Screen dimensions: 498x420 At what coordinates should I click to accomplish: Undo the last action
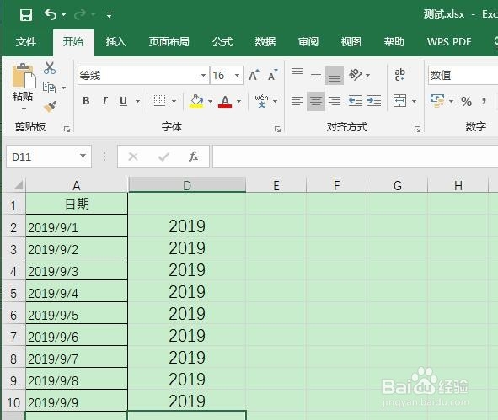51,14
